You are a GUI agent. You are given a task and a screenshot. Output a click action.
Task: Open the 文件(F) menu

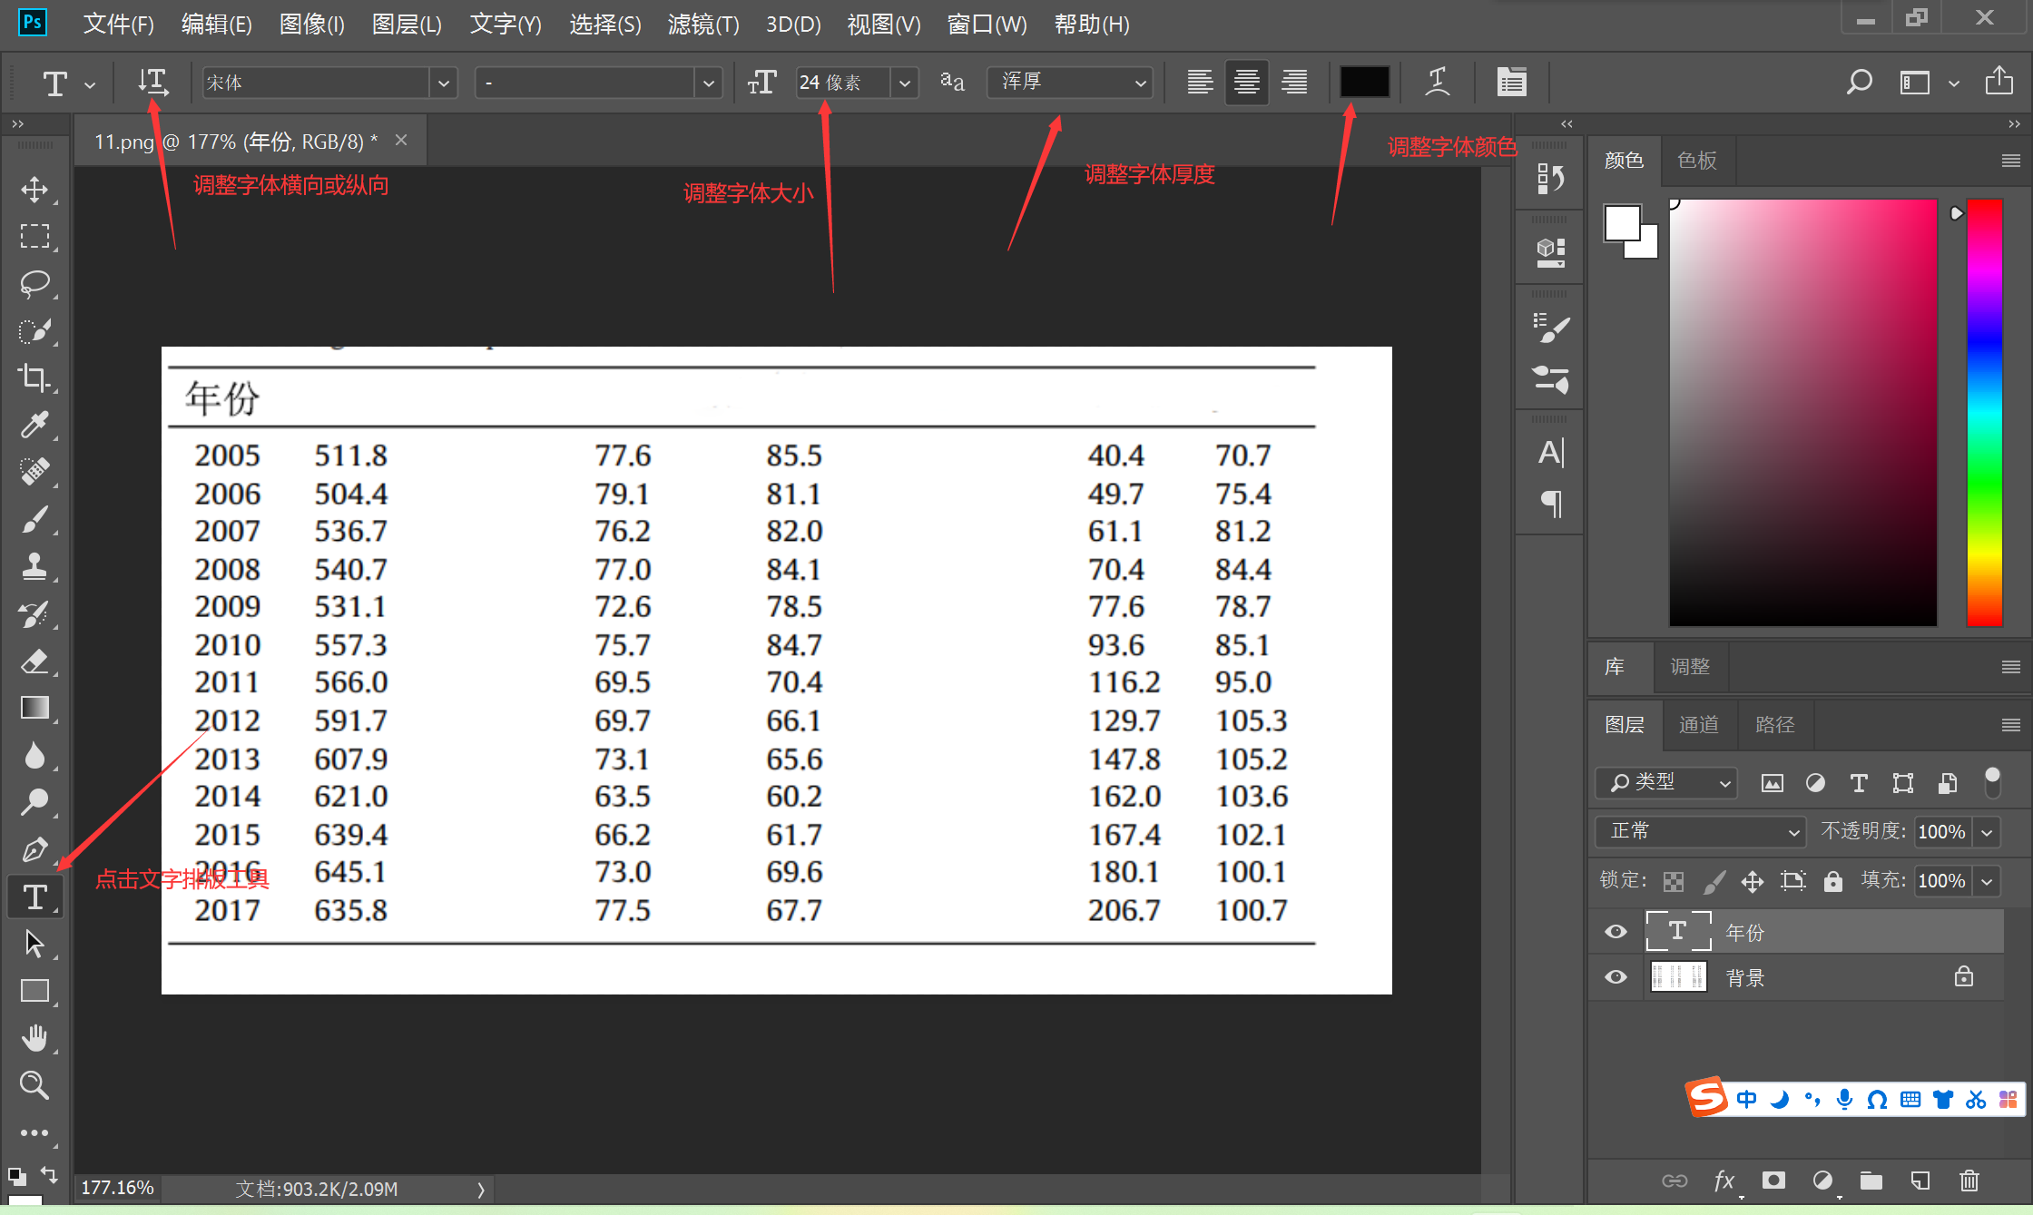(x=118, y=24)
